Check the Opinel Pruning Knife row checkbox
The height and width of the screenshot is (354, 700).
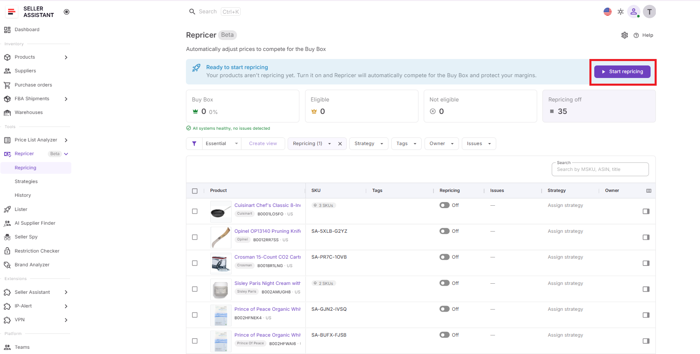tap(195, 237)
